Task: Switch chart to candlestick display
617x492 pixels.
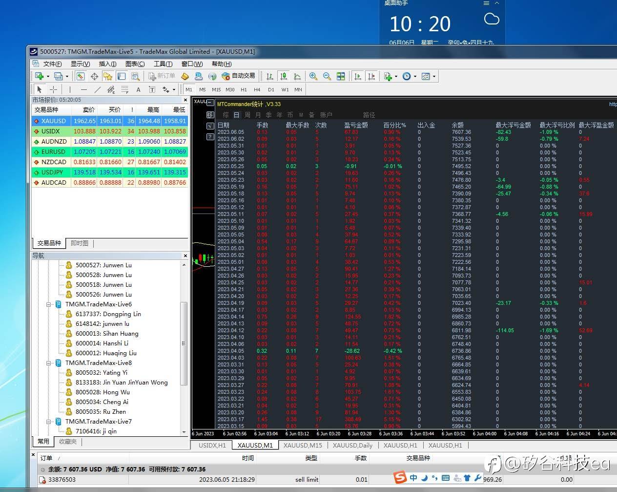Action: click(284, 76)
